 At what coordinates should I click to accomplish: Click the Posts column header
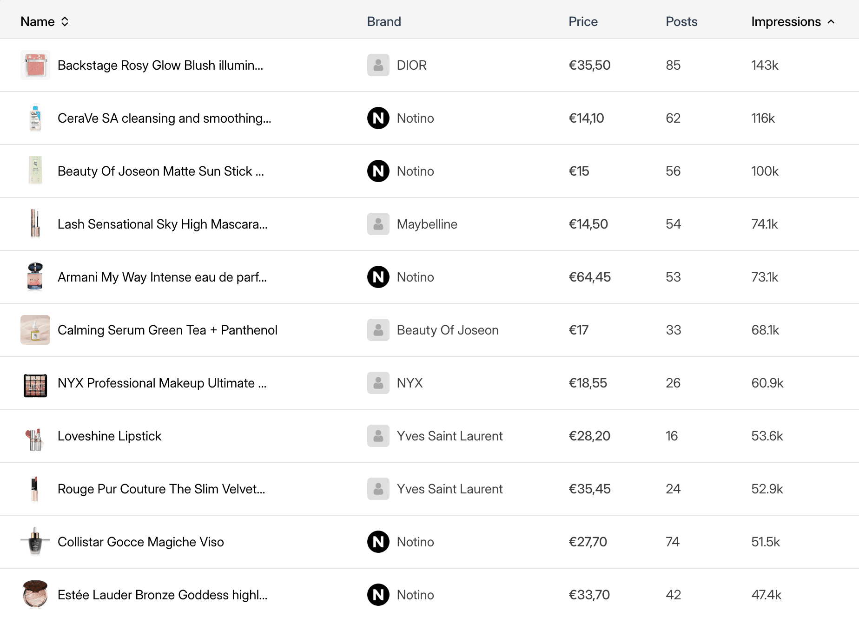point(681,21)
